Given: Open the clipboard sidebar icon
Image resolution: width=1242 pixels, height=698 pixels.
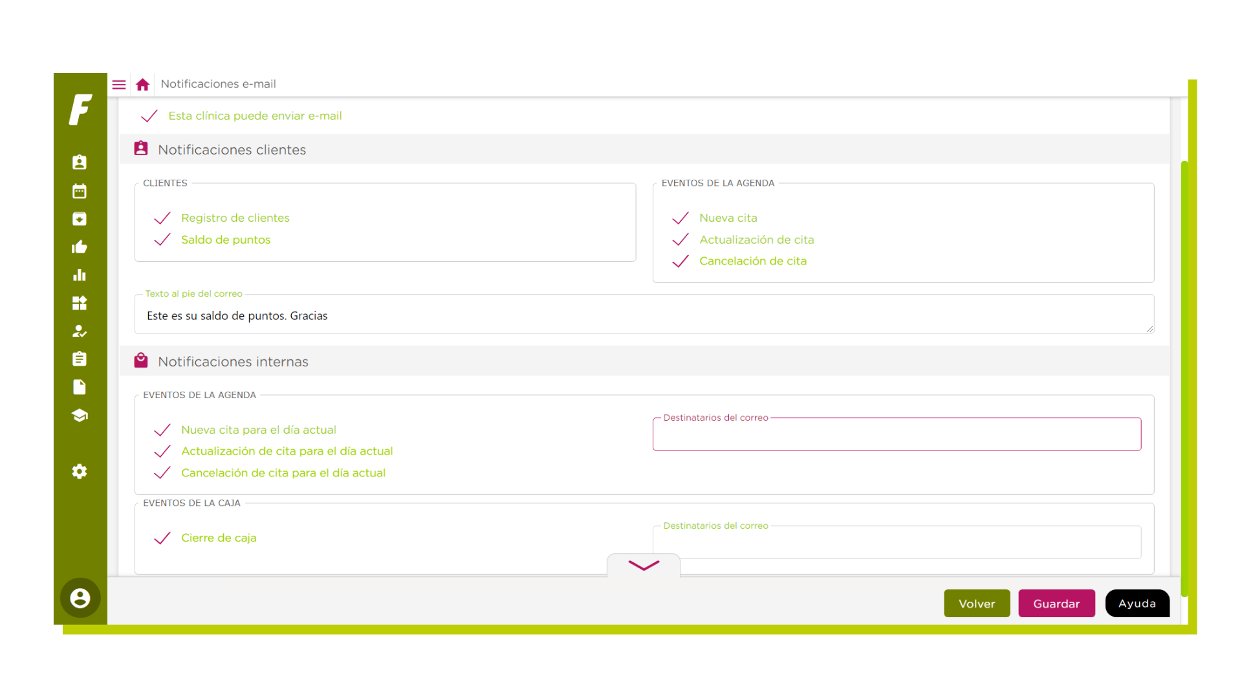Looking at the screenshot, I should [80, 359].
